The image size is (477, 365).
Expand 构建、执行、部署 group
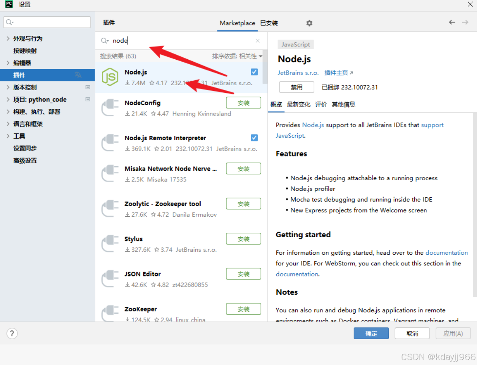click(x=8, y=111)
